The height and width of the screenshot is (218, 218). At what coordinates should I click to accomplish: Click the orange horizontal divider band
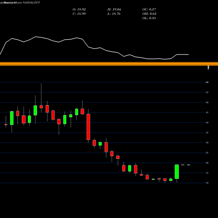click(x=109, y=64)
